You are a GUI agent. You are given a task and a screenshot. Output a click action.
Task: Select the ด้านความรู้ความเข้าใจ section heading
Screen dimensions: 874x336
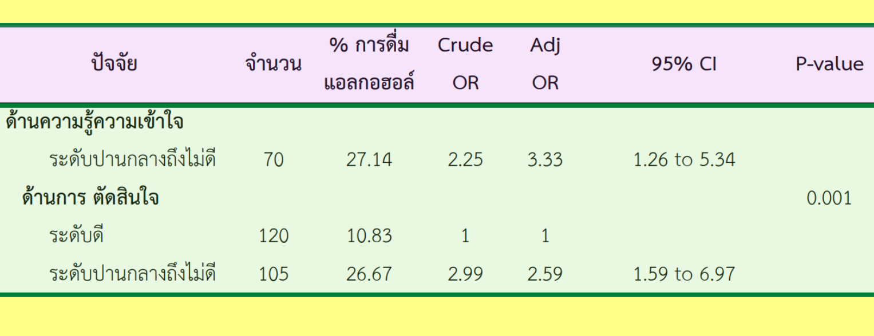95,122
